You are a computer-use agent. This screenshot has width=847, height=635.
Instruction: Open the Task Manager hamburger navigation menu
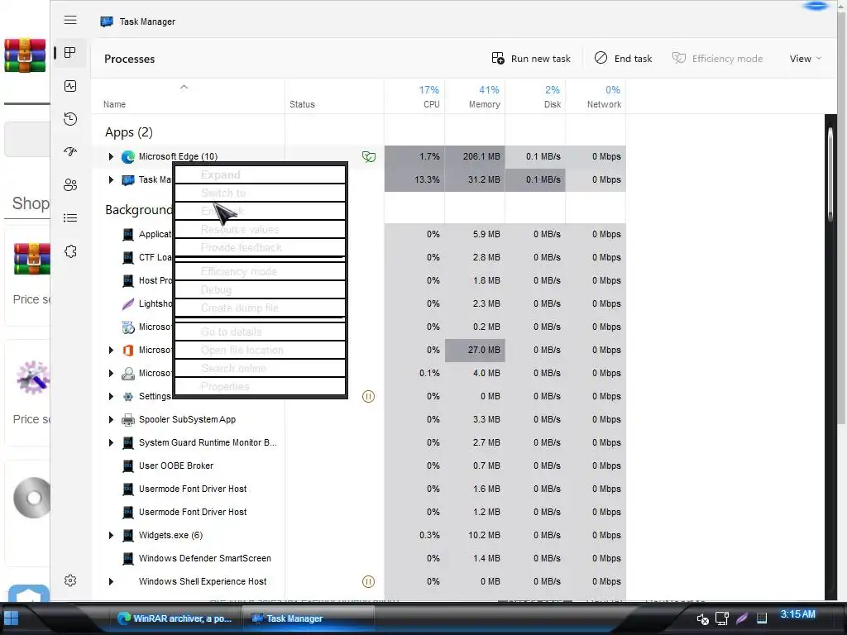click(70, 20)
